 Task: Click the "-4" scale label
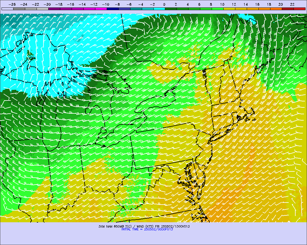coord(141,4)
